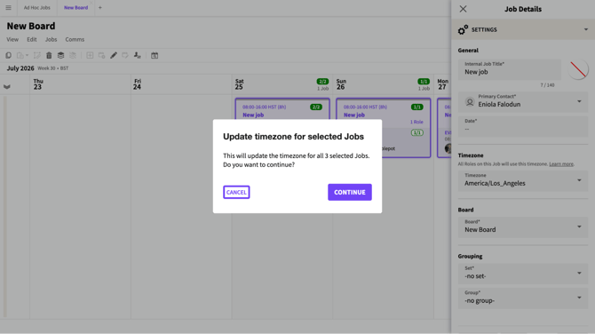
Task: Click the calendar date picker icon
Action: 155,55
